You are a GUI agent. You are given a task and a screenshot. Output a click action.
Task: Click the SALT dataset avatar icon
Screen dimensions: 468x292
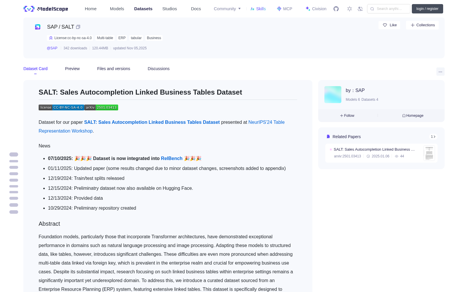[38, 27]
